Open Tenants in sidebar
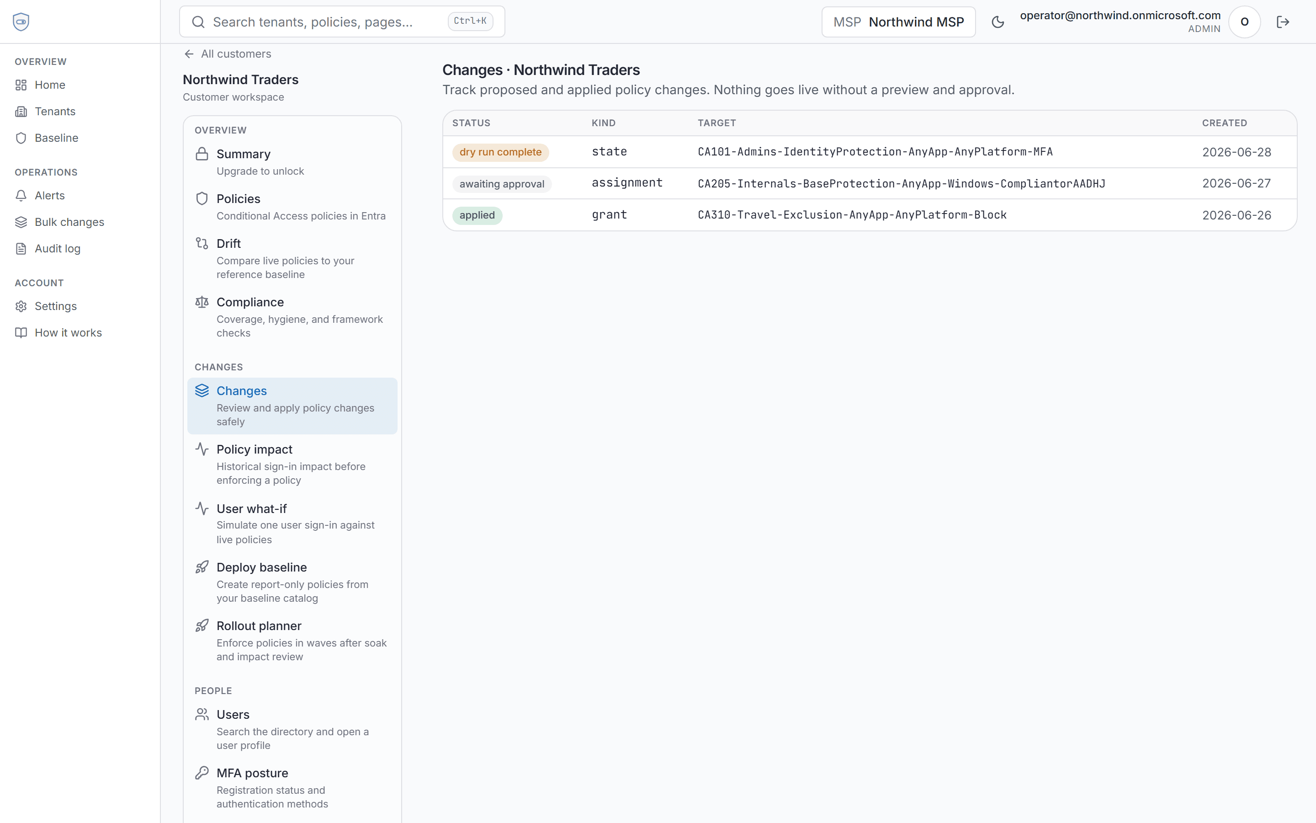Image resolution: width=1316 pixels, height=823 pixels. click(80, 112)
